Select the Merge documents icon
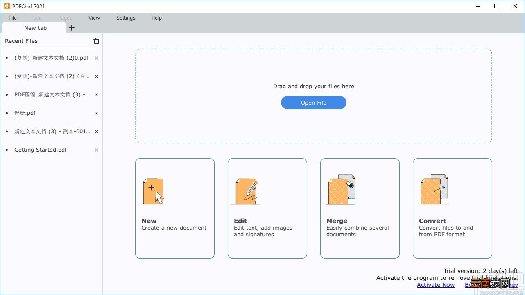525x295 pixels. click(x=341, y=190)
